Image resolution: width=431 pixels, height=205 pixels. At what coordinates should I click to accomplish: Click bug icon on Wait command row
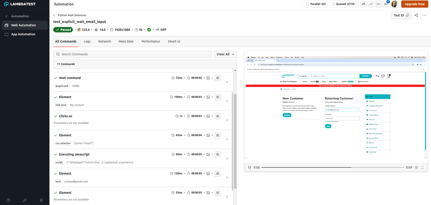point(218,78)
